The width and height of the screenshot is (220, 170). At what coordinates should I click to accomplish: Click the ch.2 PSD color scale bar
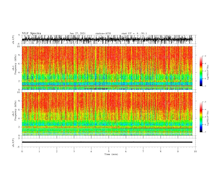pos(201,117)
